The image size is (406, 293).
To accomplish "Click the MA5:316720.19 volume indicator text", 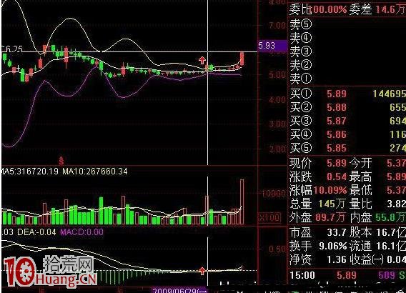I will click(x=29, y=172).
